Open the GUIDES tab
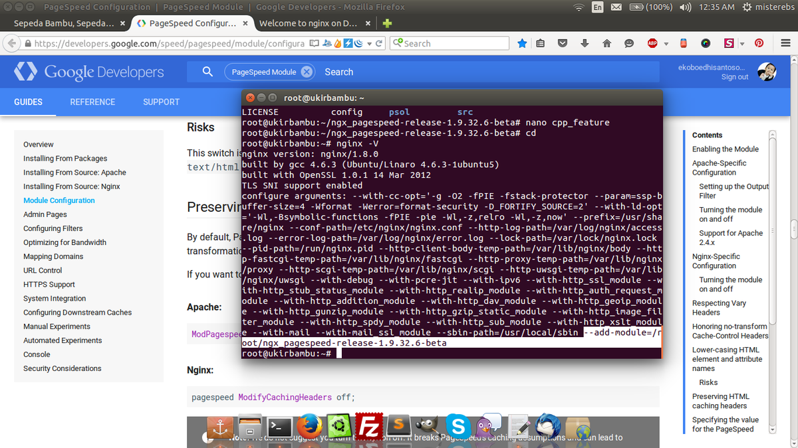The width and height of the screenshot is (798, 448). (28, 102)
